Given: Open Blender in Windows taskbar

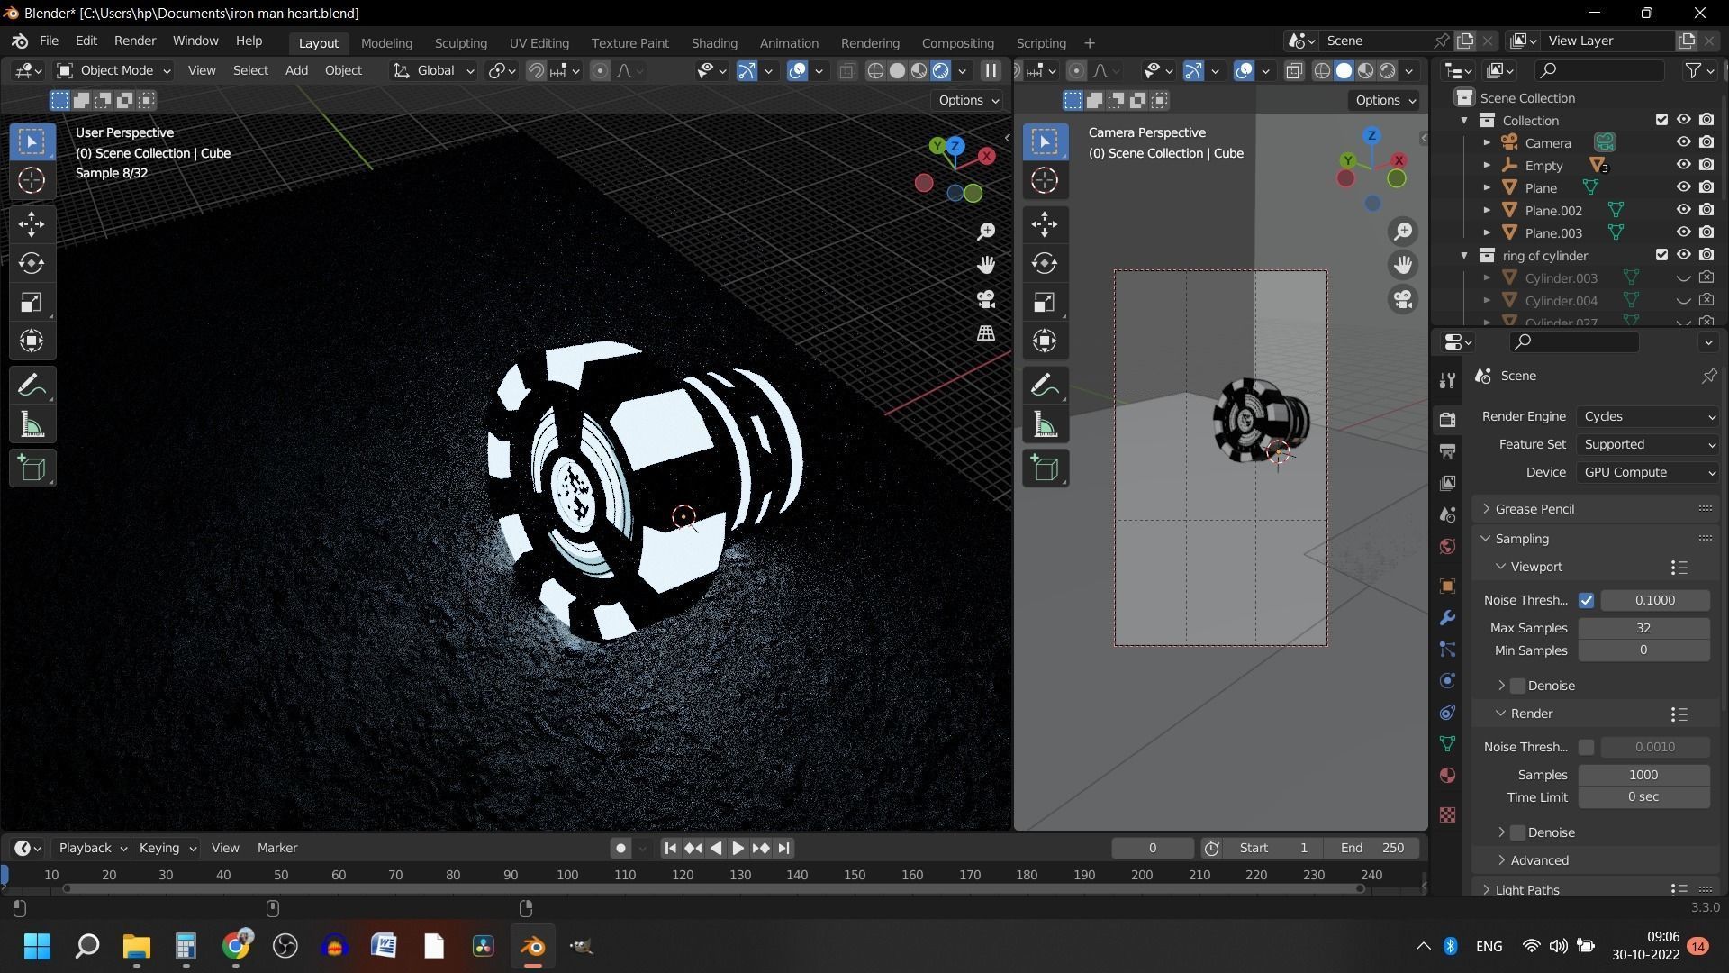Looking at the screenshot, I should (x=532, y=947).
